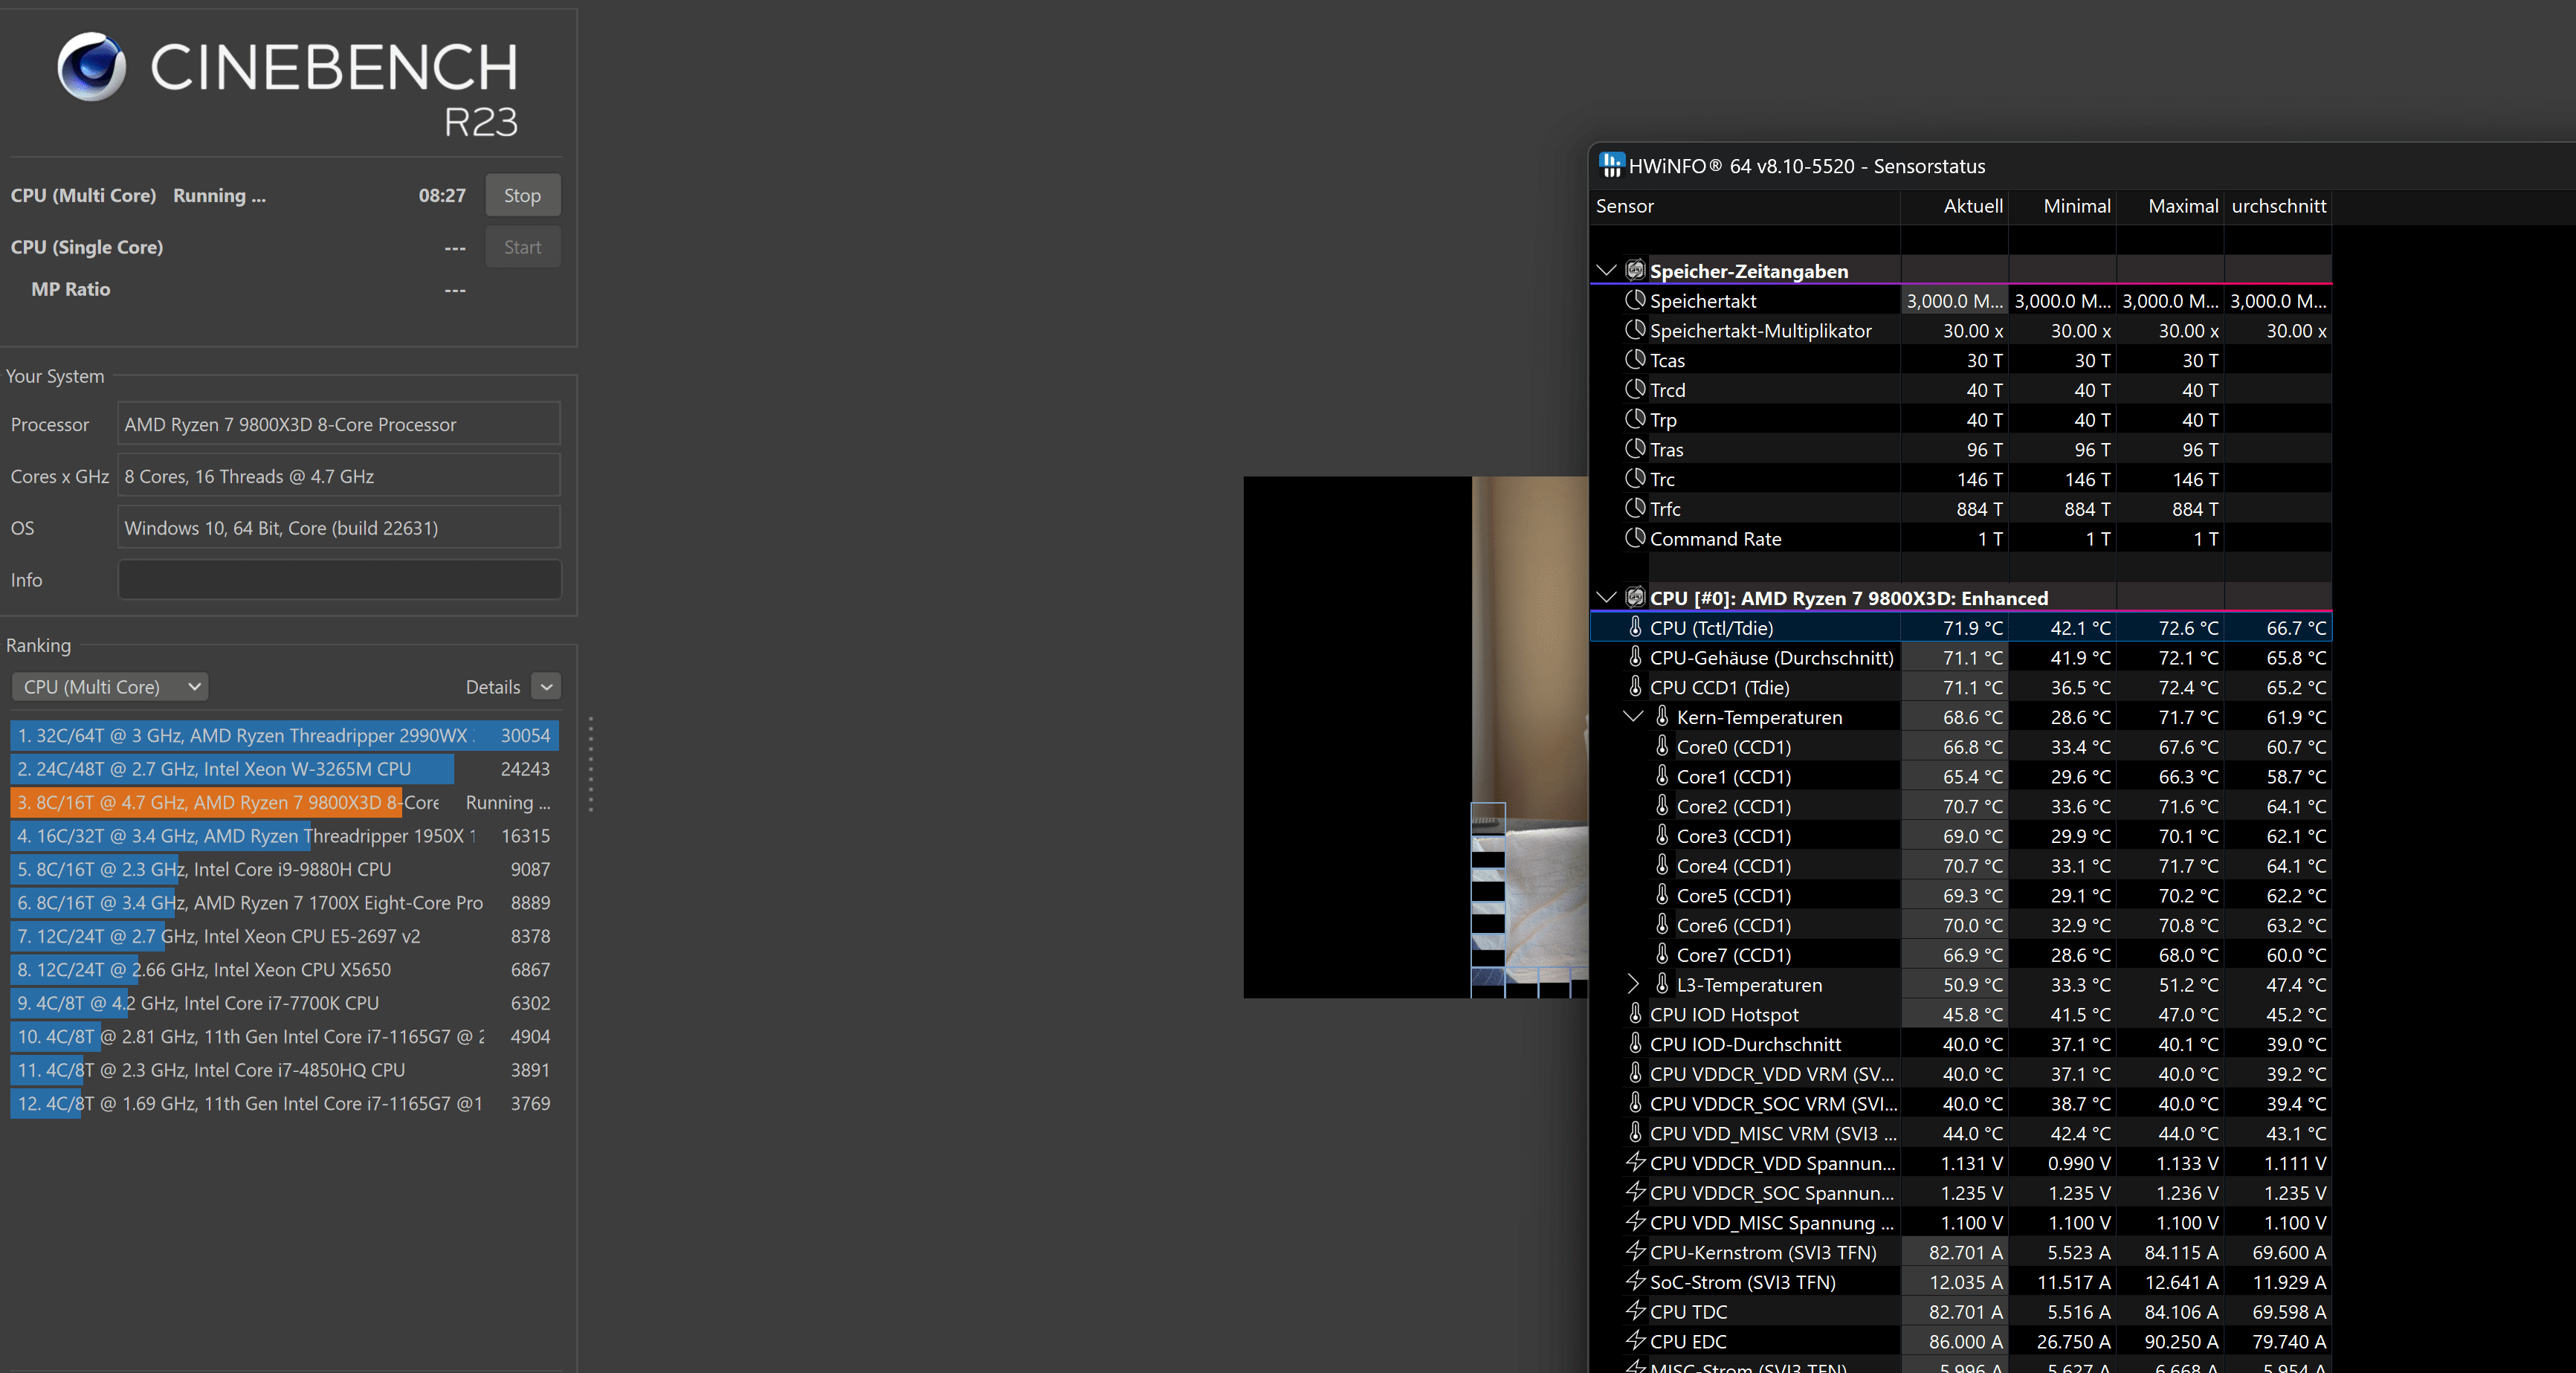Click the lightning icon of SoC-Strom (SVI3 TFN)
This screenshot has width=2576, height=1373.
tap(1635, 1281)
